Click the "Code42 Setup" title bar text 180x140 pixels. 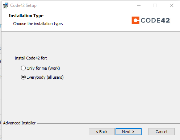[x=23, y=5]
